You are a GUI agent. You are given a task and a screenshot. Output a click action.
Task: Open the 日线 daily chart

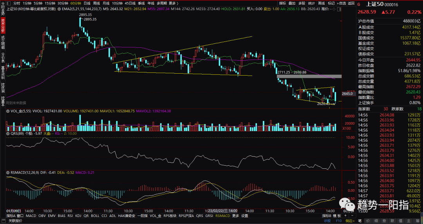click(87, 3)
